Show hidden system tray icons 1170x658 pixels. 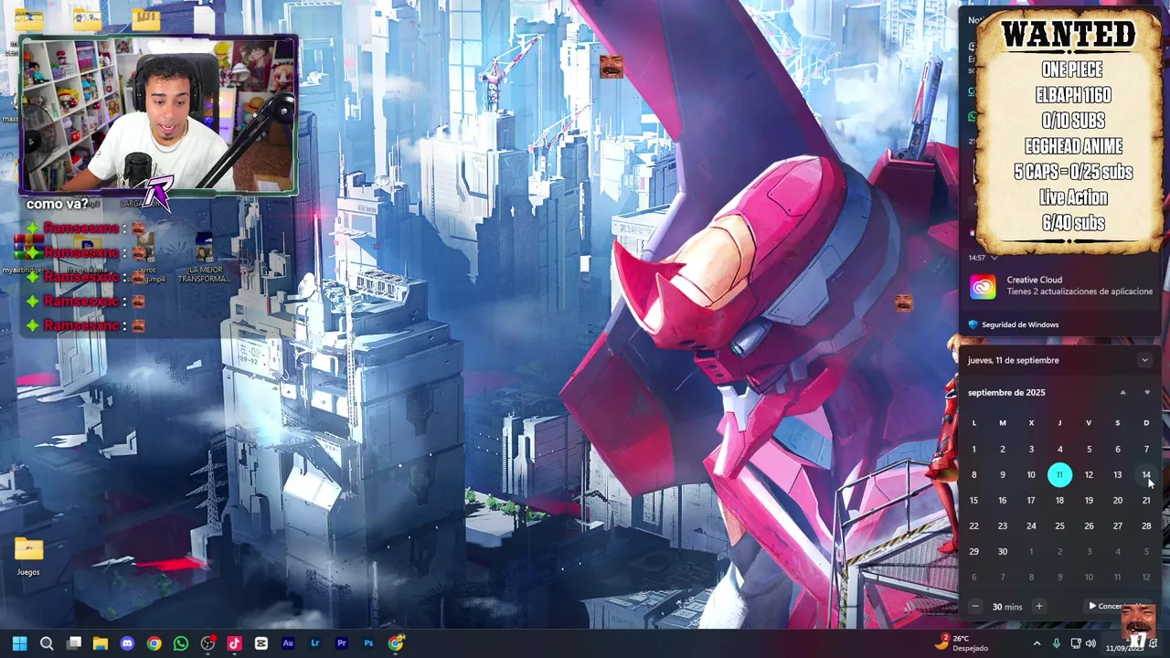1037,643
